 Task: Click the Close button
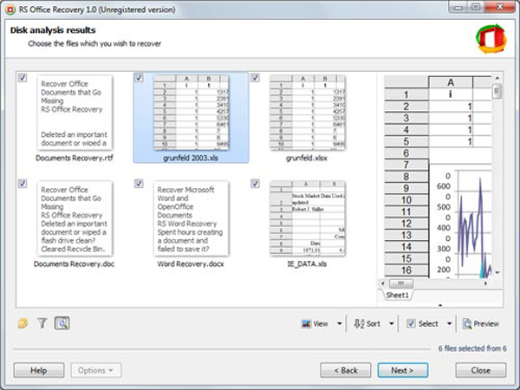point(481,370)
